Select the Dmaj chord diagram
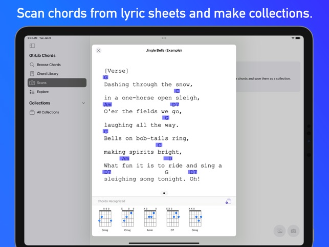The image size is (329, 247). coord(195,219)
